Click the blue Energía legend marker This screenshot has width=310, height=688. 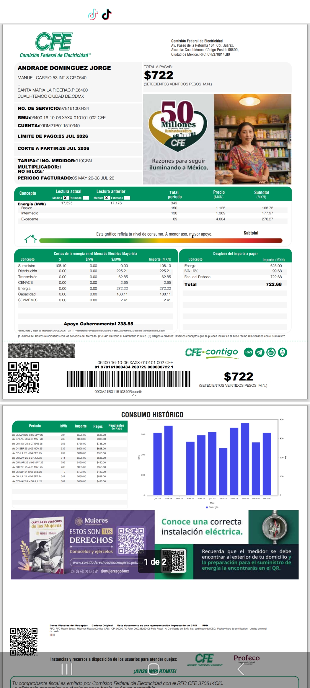[207, 507]
